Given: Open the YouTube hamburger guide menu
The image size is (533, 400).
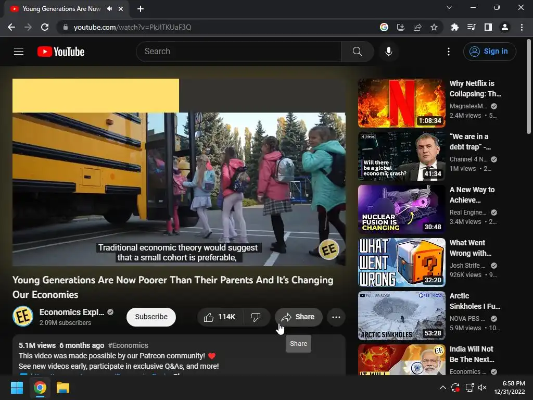Looking at the screenshot, I should pos(19,52).
